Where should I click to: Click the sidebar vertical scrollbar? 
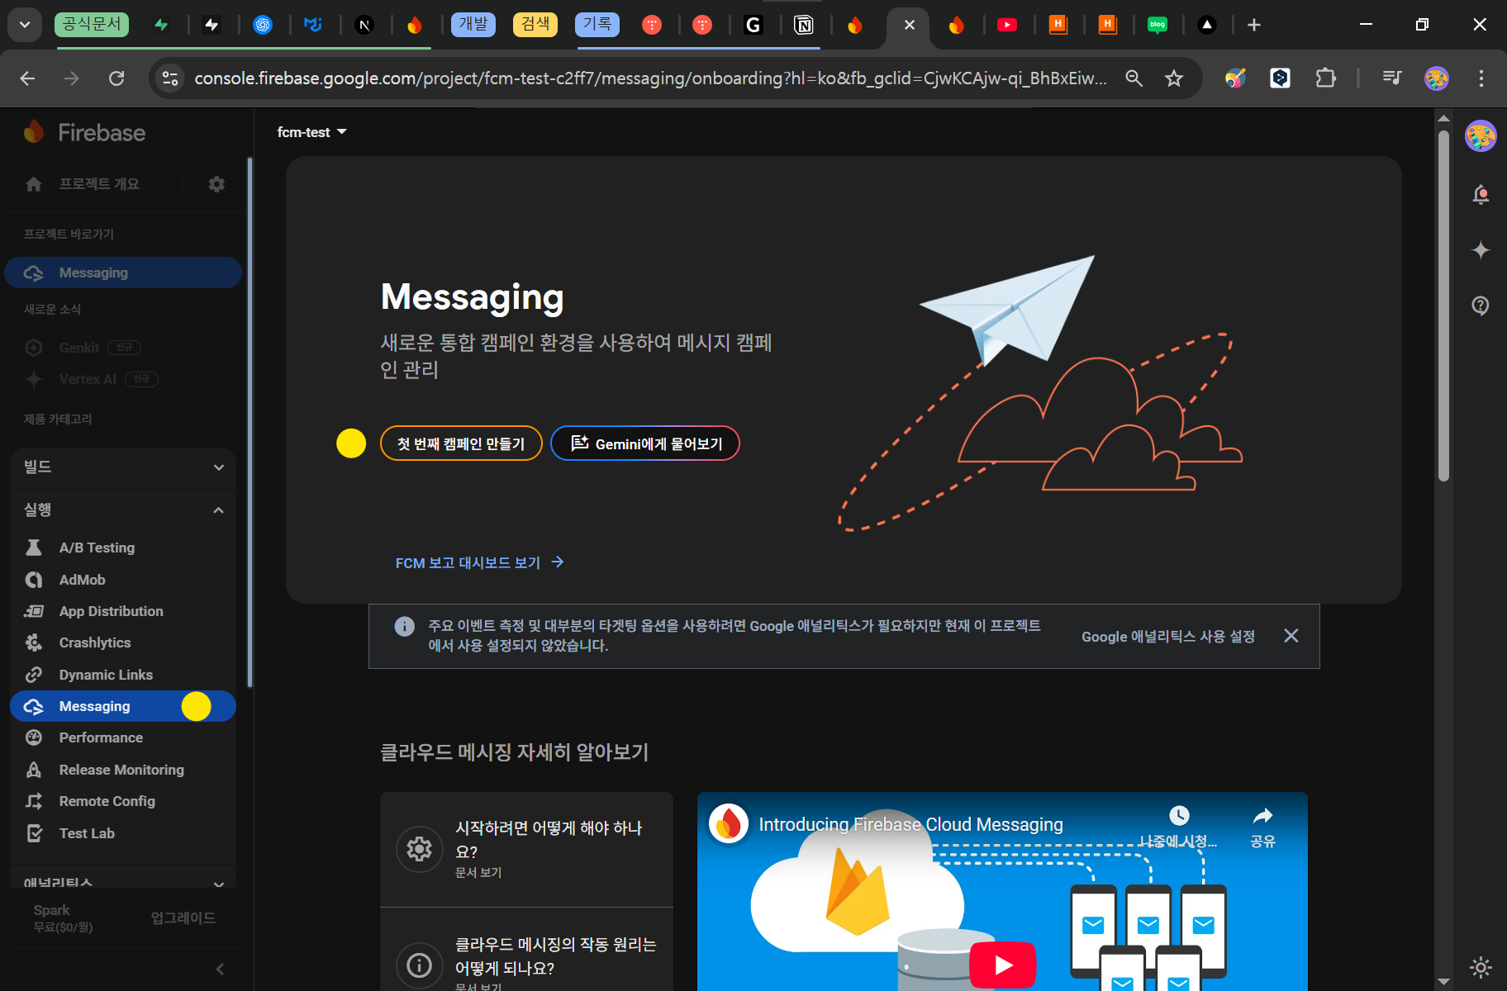point(250,421)
